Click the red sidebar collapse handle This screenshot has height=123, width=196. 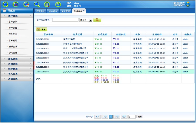(34, 65)
